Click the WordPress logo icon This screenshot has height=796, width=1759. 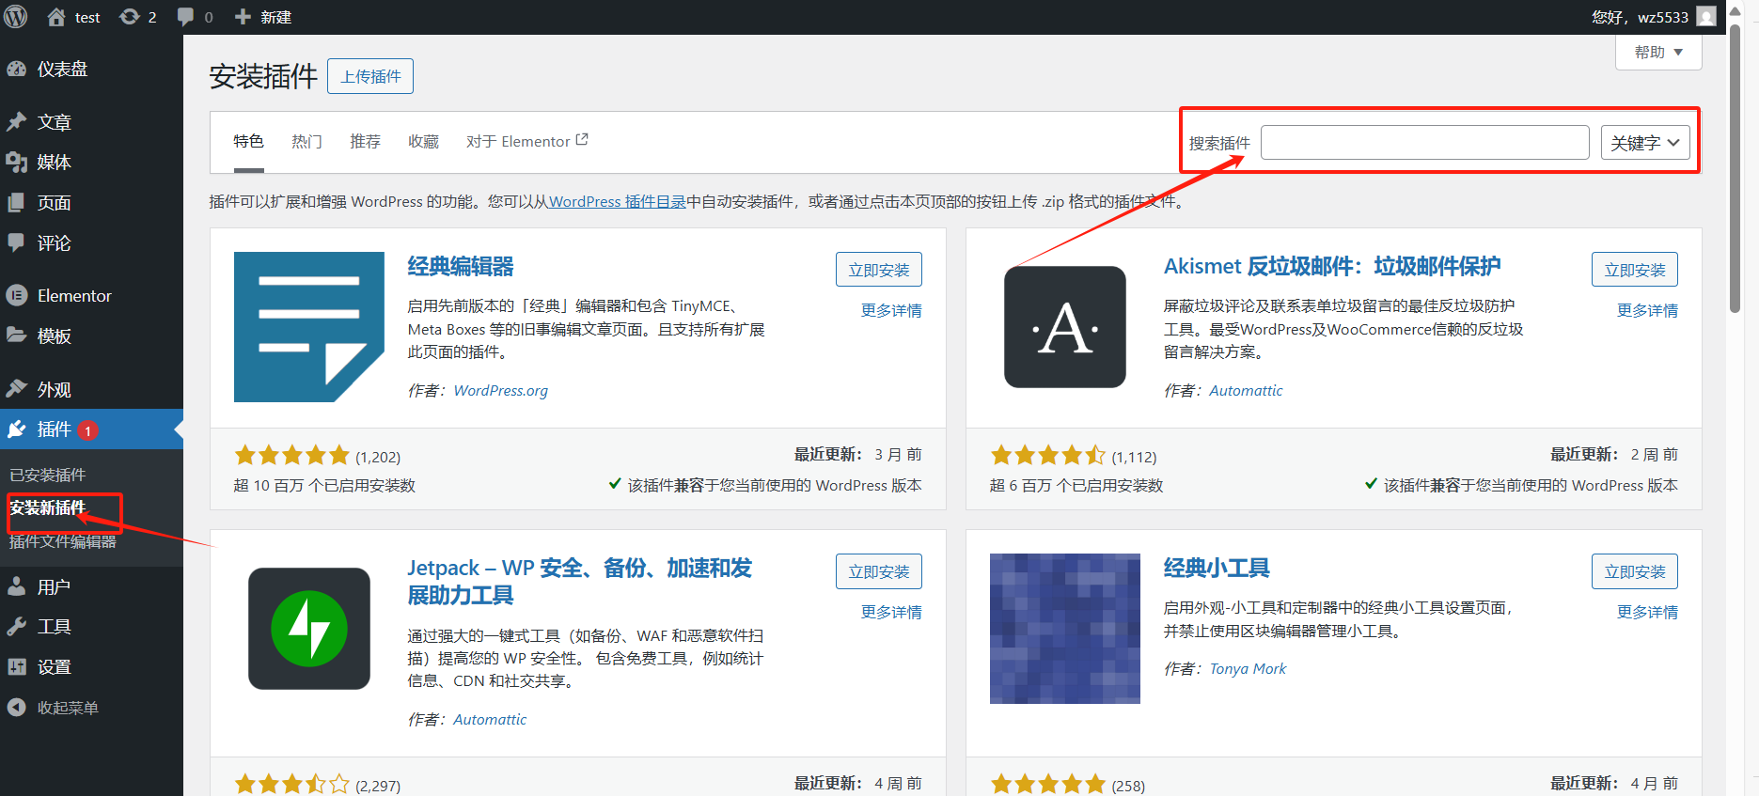pos(16,17)
